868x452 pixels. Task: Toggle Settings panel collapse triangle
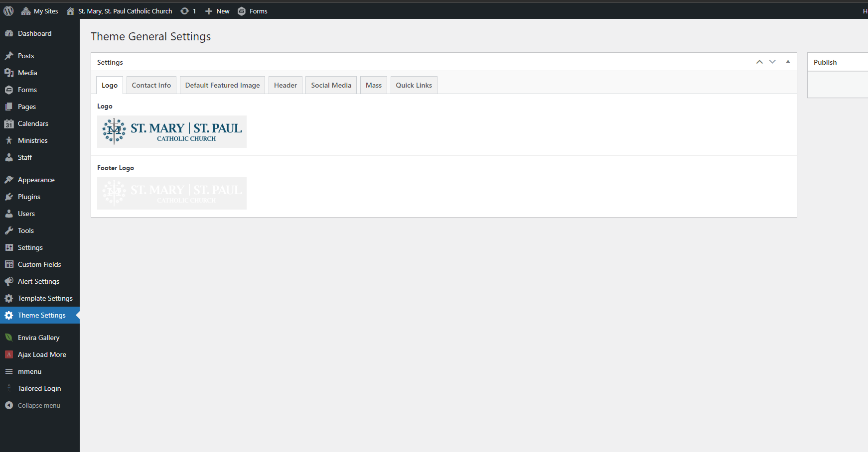[788, 62]
